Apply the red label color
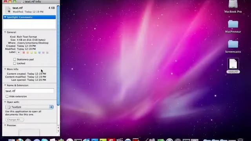Image resolution: width=251 pixels, height=141 pixels. pos(24,52)
